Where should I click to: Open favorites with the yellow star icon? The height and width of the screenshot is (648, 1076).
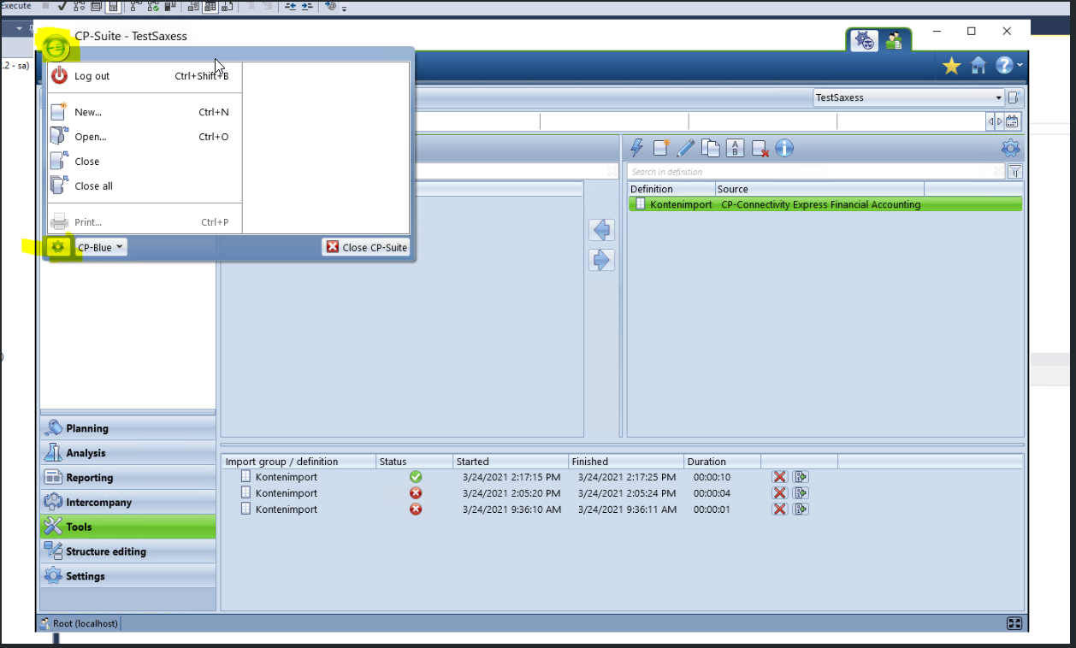coord(951,66)
